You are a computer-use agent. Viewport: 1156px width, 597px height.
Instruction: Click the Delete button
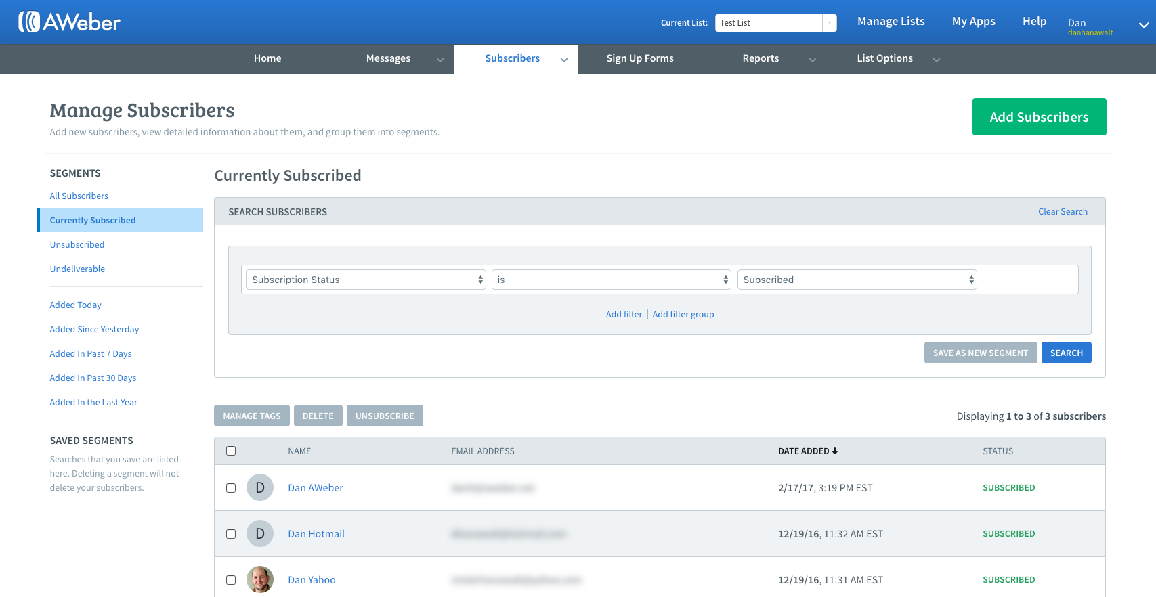(318, 416)
